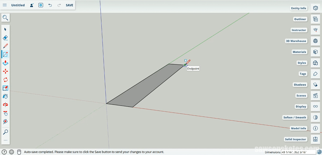Select the Pan hand tool
The height and width of the screenshot is (155, 322).
pyautogui.click(x=5, y=113)
